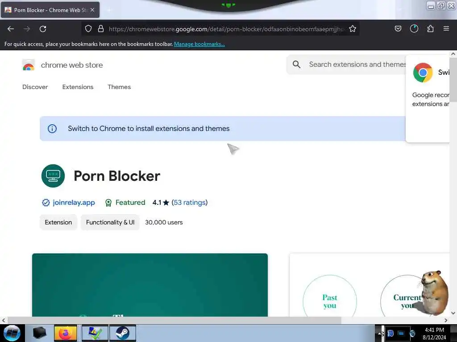Image resolution: width=457 pixels, height=342 pixels.
Task: Click the Chrome logo in the popup
Action: click(423, 73)
